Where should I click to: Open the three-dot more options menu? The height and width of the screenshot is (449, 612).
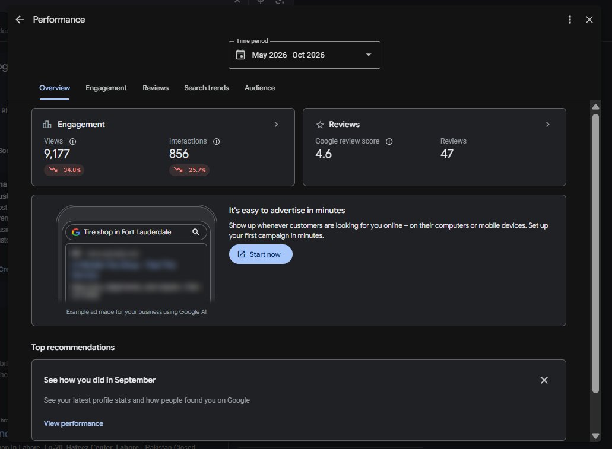570,20
